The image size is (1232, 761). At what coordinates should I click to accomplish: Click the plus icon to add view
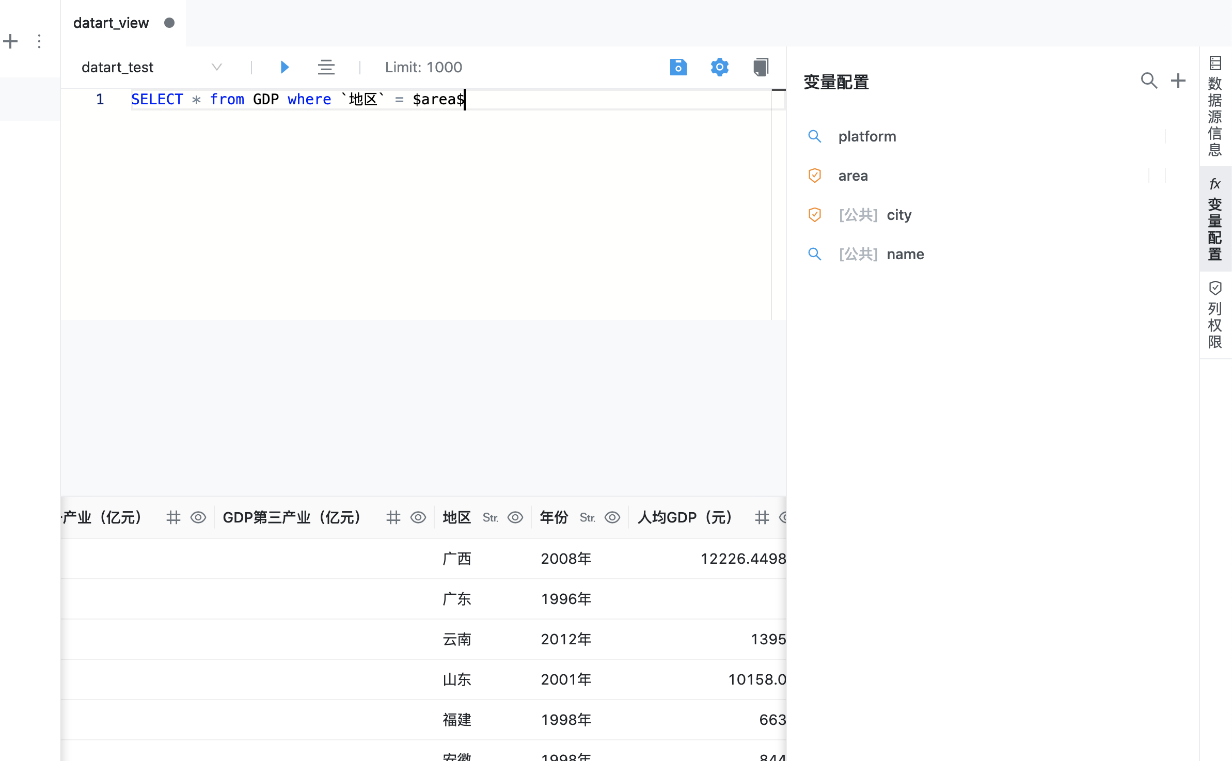[x=10, y=41]
